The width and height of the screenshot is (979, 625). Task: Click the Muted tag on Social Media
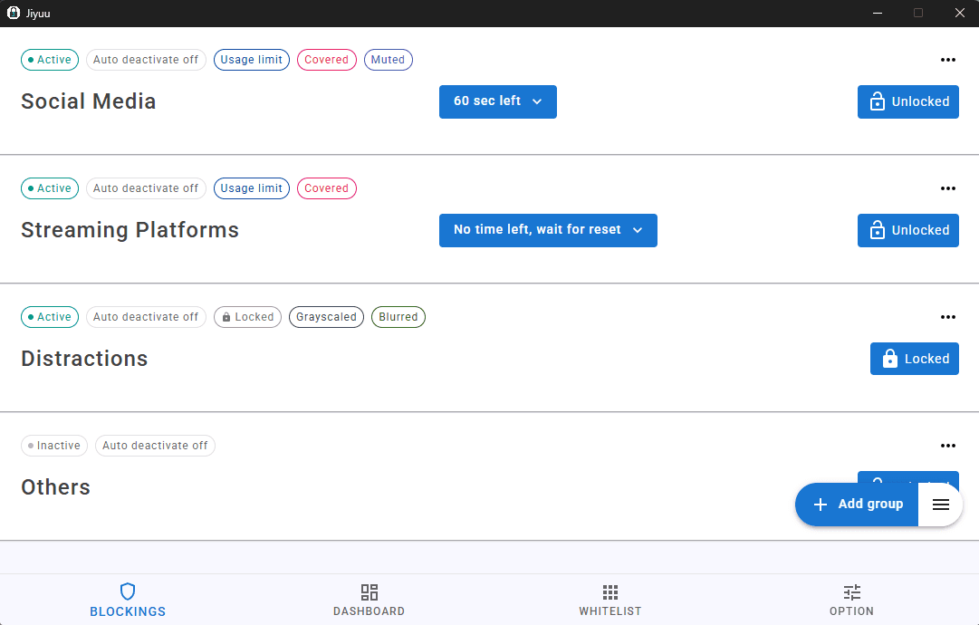pos(388,60)
